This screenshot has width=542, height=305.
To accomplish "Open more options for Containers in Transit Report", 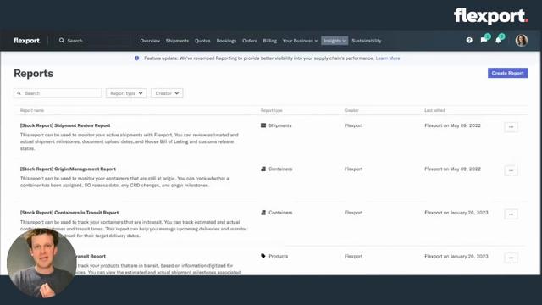I will click(511, 214).
